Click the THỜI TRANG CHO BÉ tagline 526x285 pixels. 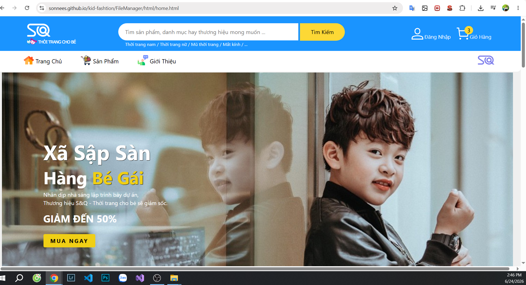point(57,42)
